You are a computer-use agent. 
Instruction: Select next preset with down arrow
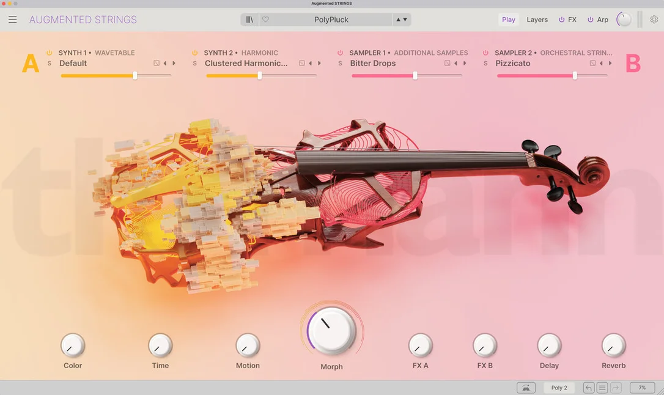[405, 20]
